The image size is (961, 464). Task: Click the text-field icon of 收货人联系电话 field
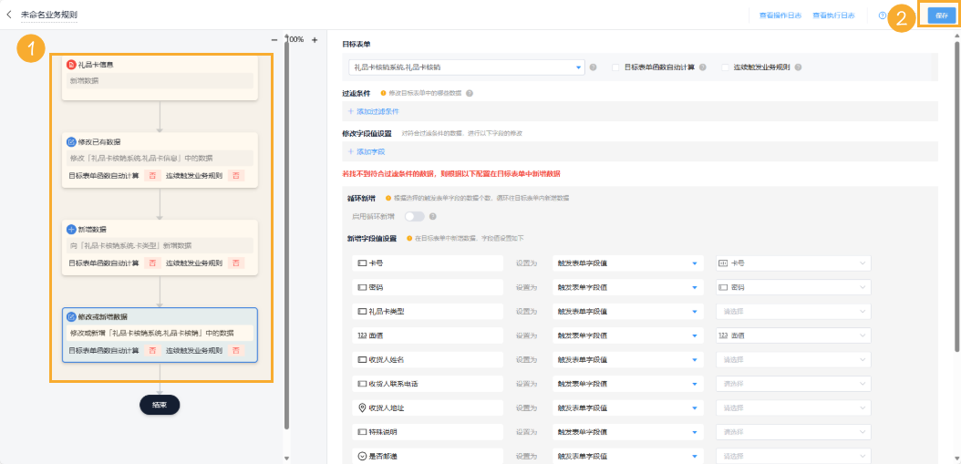pos(362,384)
